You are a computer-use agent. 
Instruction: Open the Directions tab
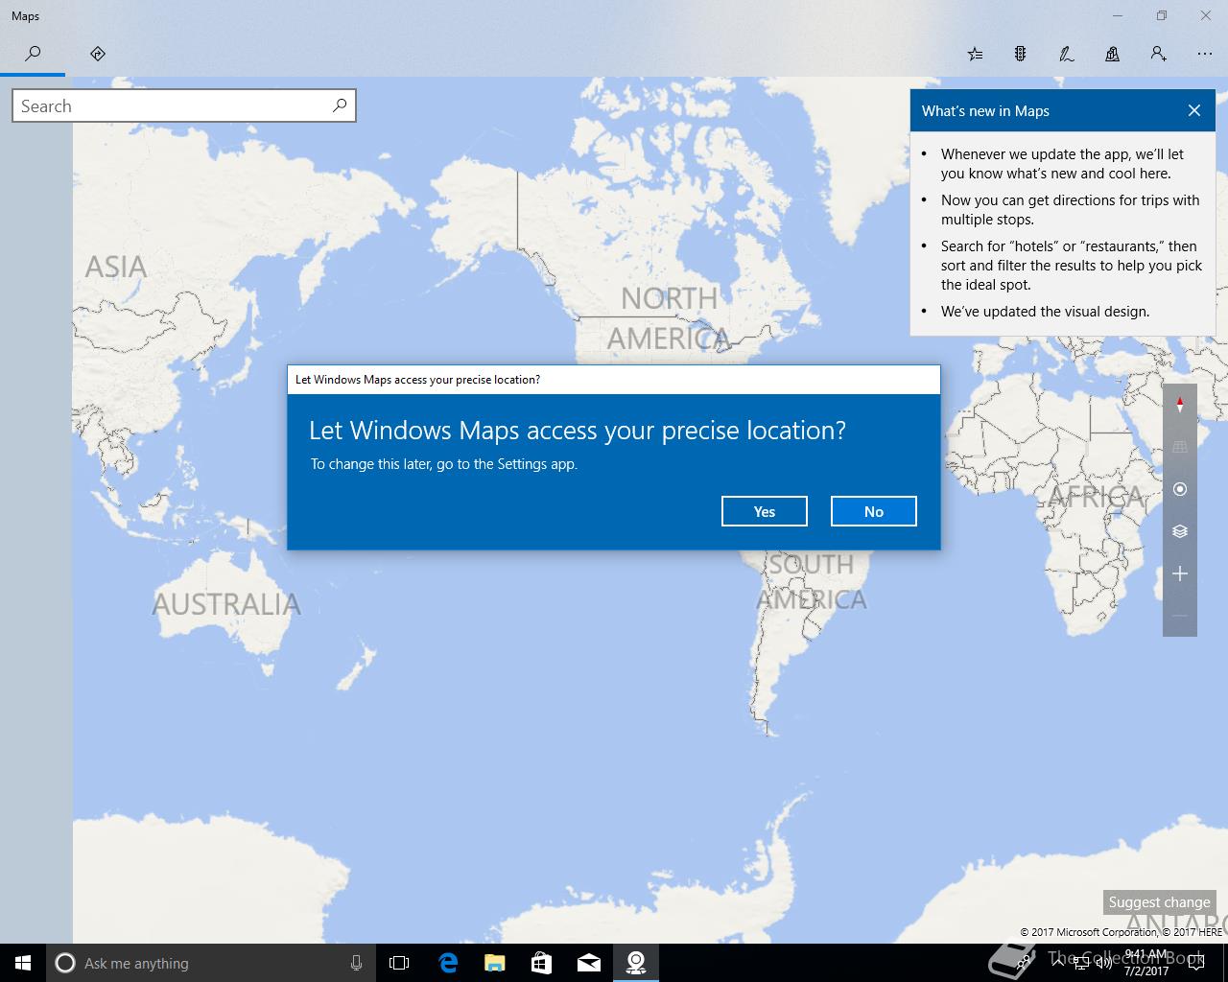tap(98, 54)
